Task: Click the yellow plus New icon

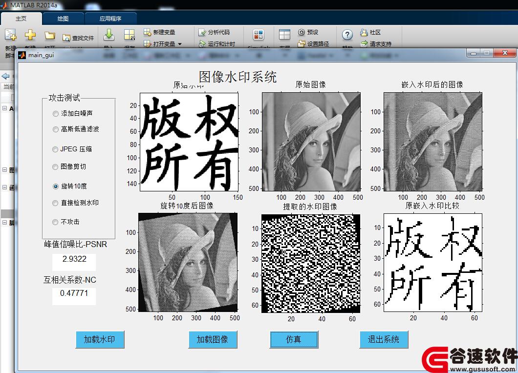Action: tap(30, 35)
